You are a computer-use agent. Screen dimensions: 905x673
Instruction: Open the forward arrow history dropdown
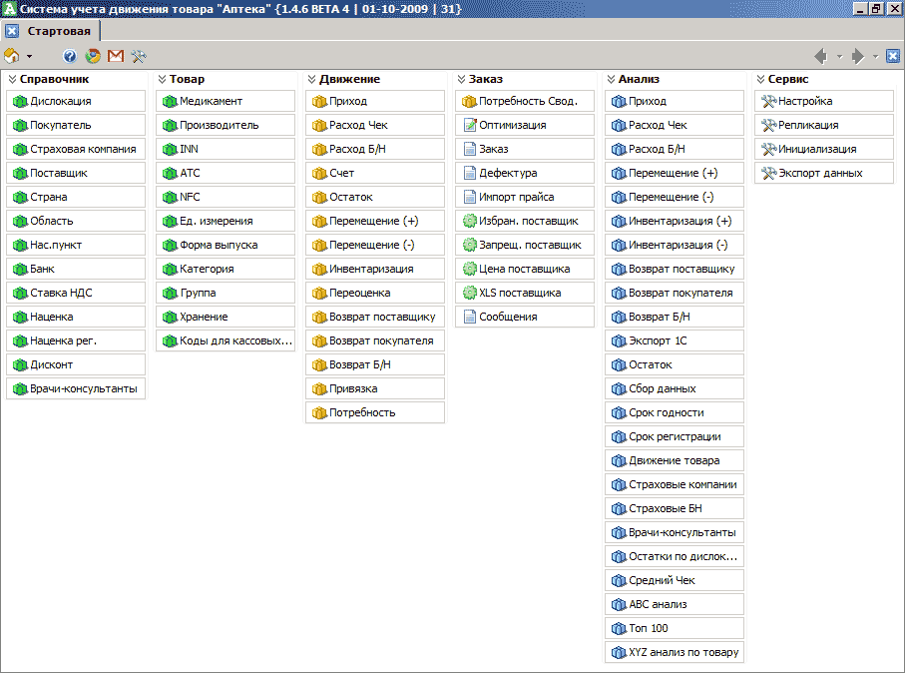[x=875, y=57]
